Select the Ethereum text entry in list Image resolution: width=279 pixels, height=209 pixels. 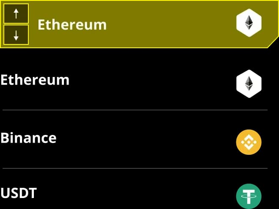35,80
